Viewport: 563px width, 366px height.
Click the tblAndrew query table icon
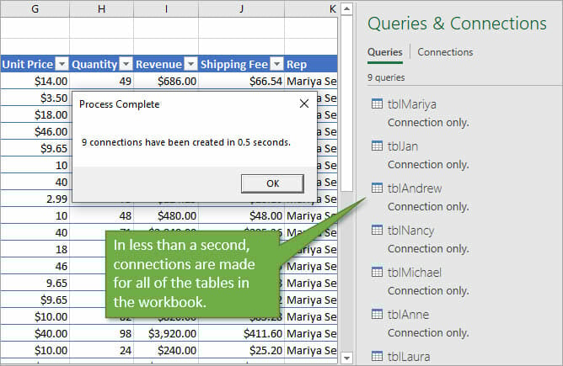pos(378,188)
